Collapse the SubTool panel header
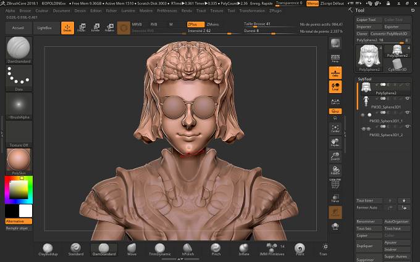 (364, 79)
